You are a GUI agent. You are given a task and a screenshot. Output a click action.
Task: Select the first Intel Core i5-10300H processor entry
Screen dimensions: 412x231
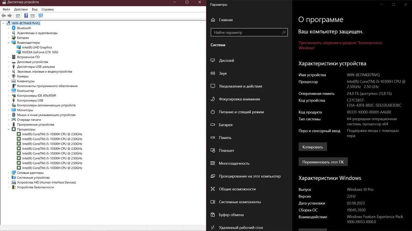point(52,134)
